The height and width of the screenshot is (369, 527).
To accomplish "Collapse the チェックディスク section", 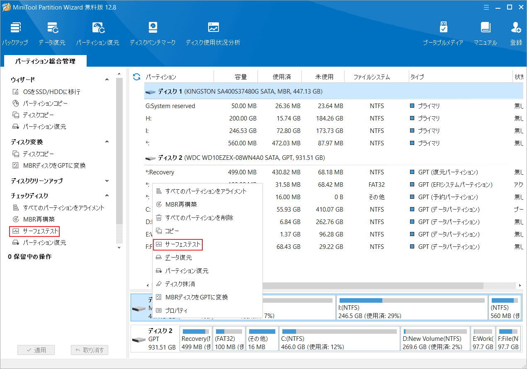I will pos(107,195).
